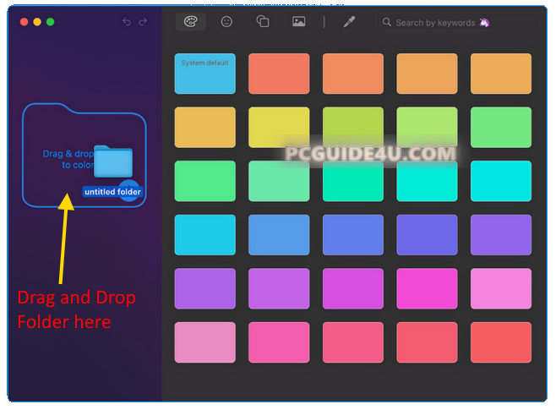556x410 pixels.
Task: Click the undo arrow
Action: [127, 22]
